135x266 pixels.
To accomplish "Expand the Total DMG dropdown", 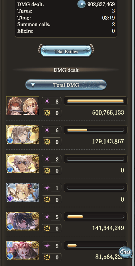I will pyautogui.click(x=66, y=85).
